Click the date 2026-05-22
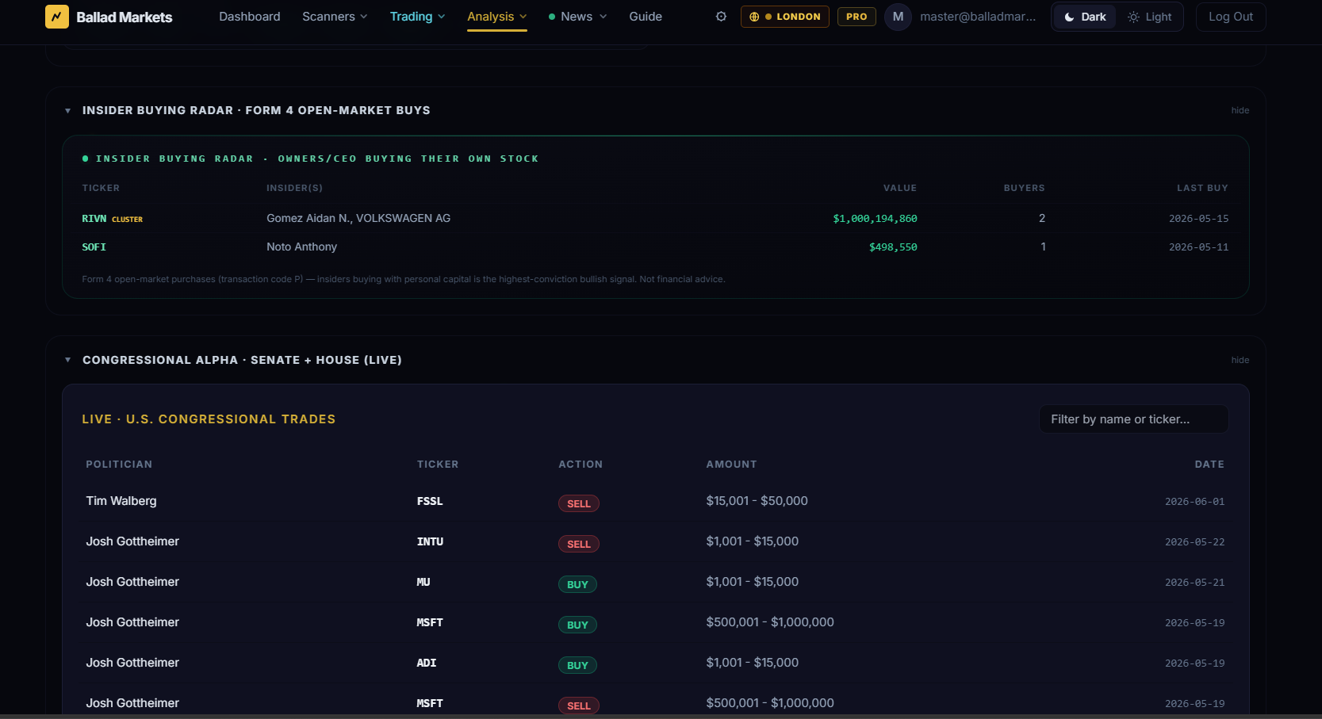This screenshot has height=719, width=1322. (1194, 543)
